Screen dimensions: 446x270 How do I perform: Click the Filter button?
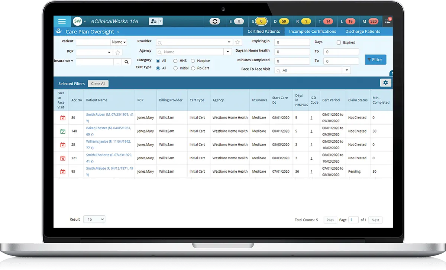pyautogui.click(x=375, y=59)
